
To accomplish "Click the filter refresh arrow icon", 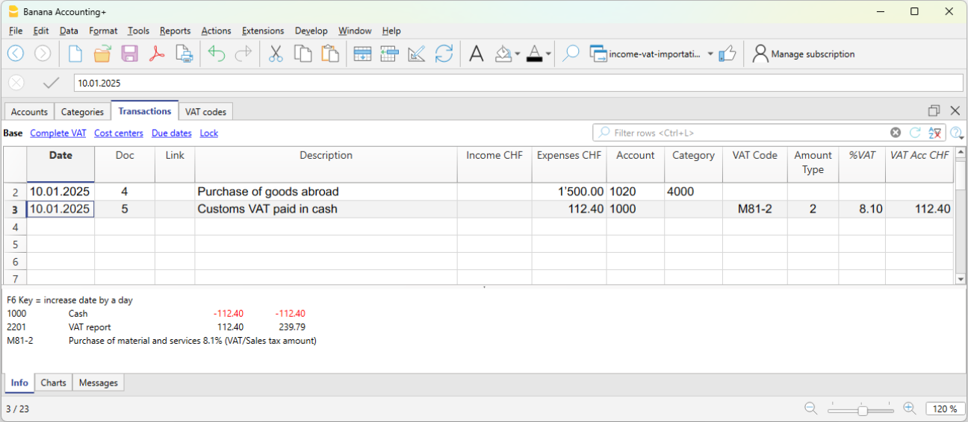I will (915, 133).
